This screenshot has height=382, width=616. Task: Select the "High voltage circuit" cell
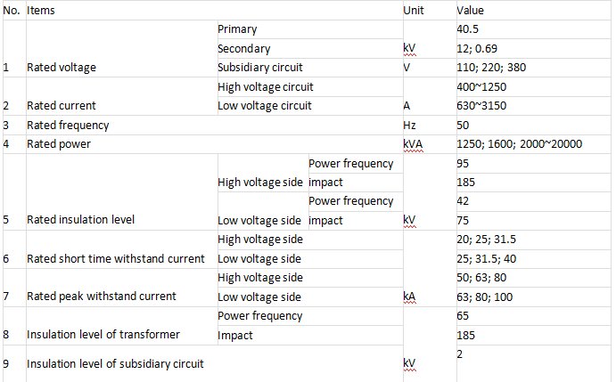coord(265,86)
